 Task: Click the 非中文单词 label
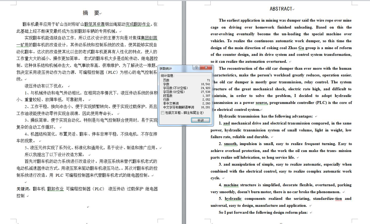coord(171,103)
